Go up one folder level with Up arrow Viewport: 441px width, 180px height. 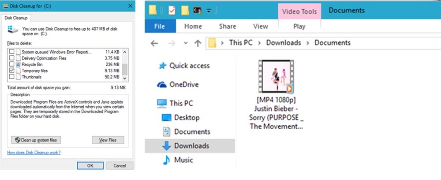click(x=198, y=43)
